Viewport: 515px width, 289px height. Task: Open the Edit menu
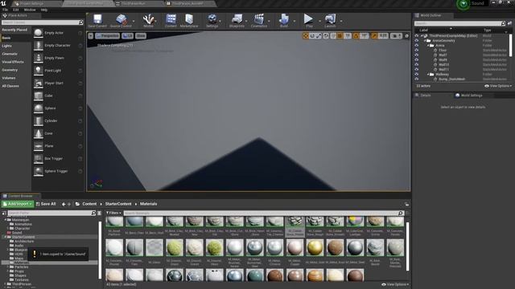pos(16,10)
